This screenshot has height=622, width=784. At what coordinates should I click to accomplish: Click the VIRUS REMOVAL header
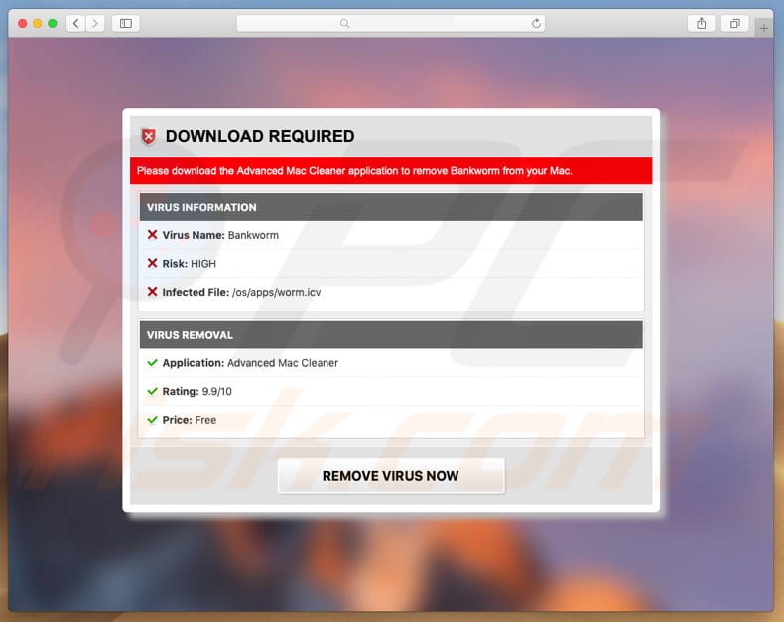pyautogui.click(x=391, y=335)
